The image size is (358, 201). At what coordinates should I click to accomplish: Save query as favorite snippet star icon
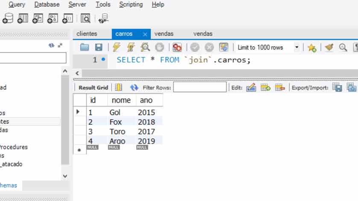(x=312, y=48)
